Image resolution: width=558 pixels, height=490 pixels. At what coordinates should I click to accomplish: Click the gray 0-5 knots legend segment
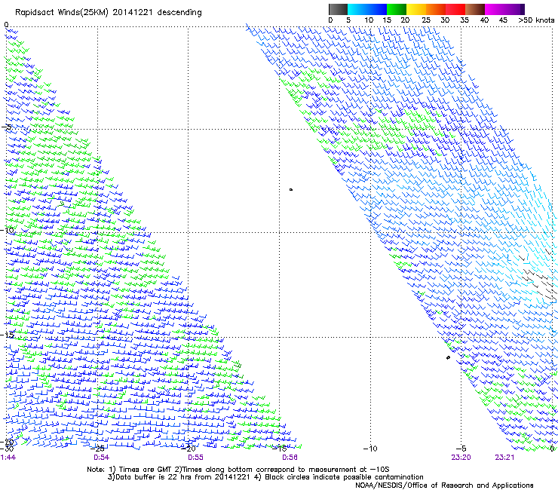pyautogui.click(x=338, y=9)
